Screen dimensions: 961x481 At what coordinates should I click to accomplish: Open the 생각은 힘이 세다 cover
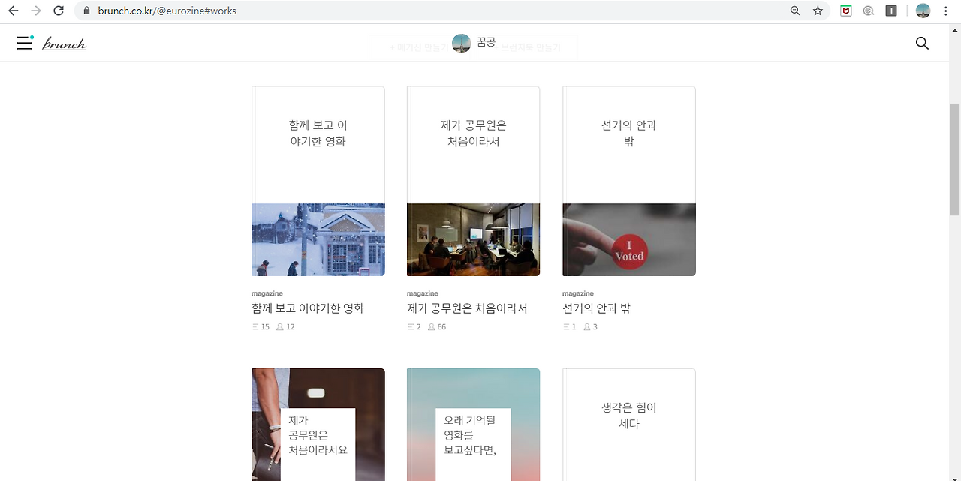coord(629,425)
